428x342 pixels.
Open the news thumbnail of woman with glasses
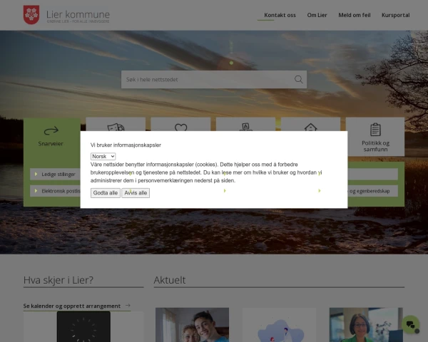366,325
